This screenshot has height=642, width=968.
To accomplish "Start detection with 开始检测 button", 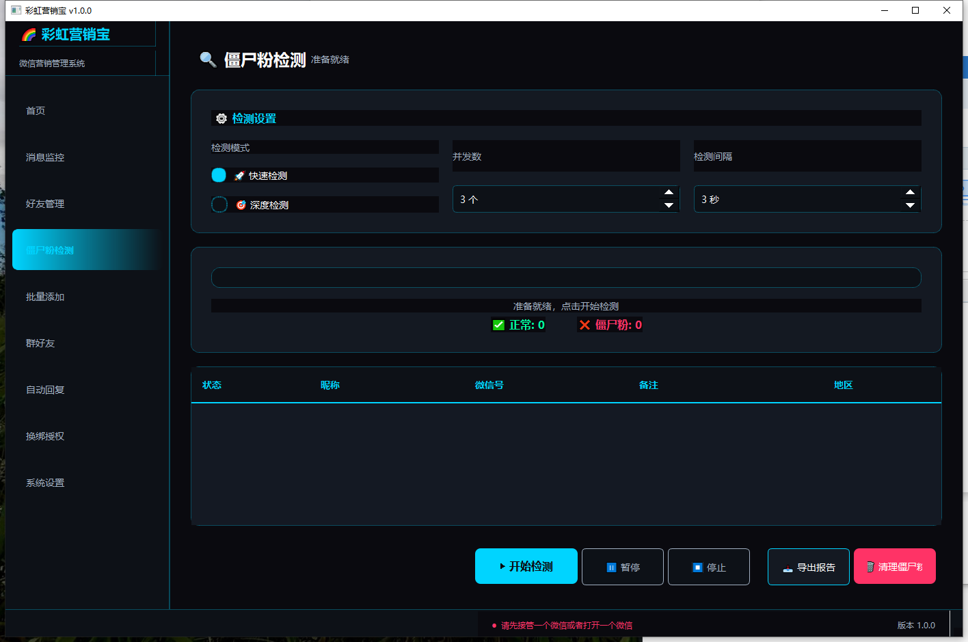I will (x=526, y=566).
